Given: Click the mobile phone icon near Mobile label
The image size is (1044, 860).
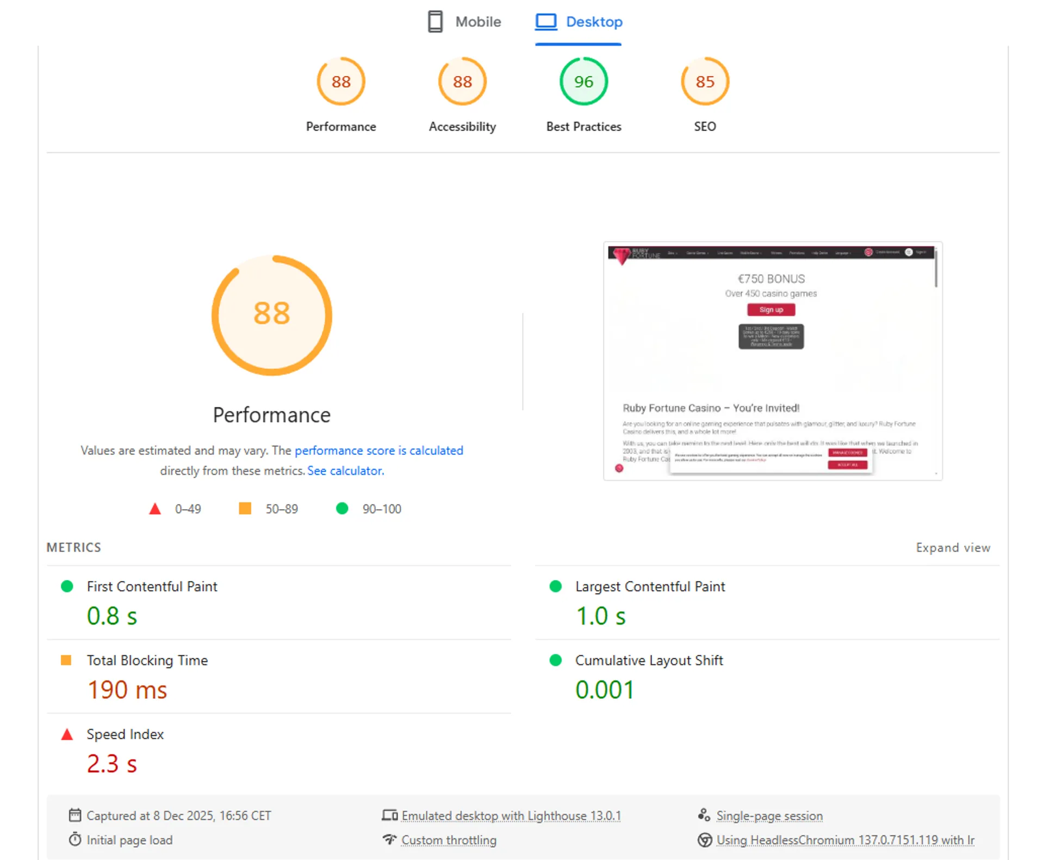Looking at the screenshot, I should 434,22.
